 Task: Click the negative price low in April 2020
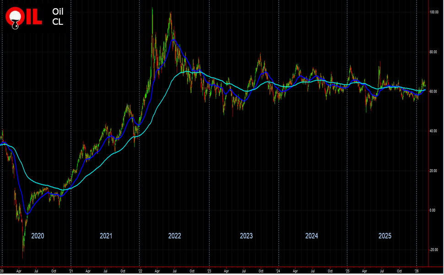23,251
